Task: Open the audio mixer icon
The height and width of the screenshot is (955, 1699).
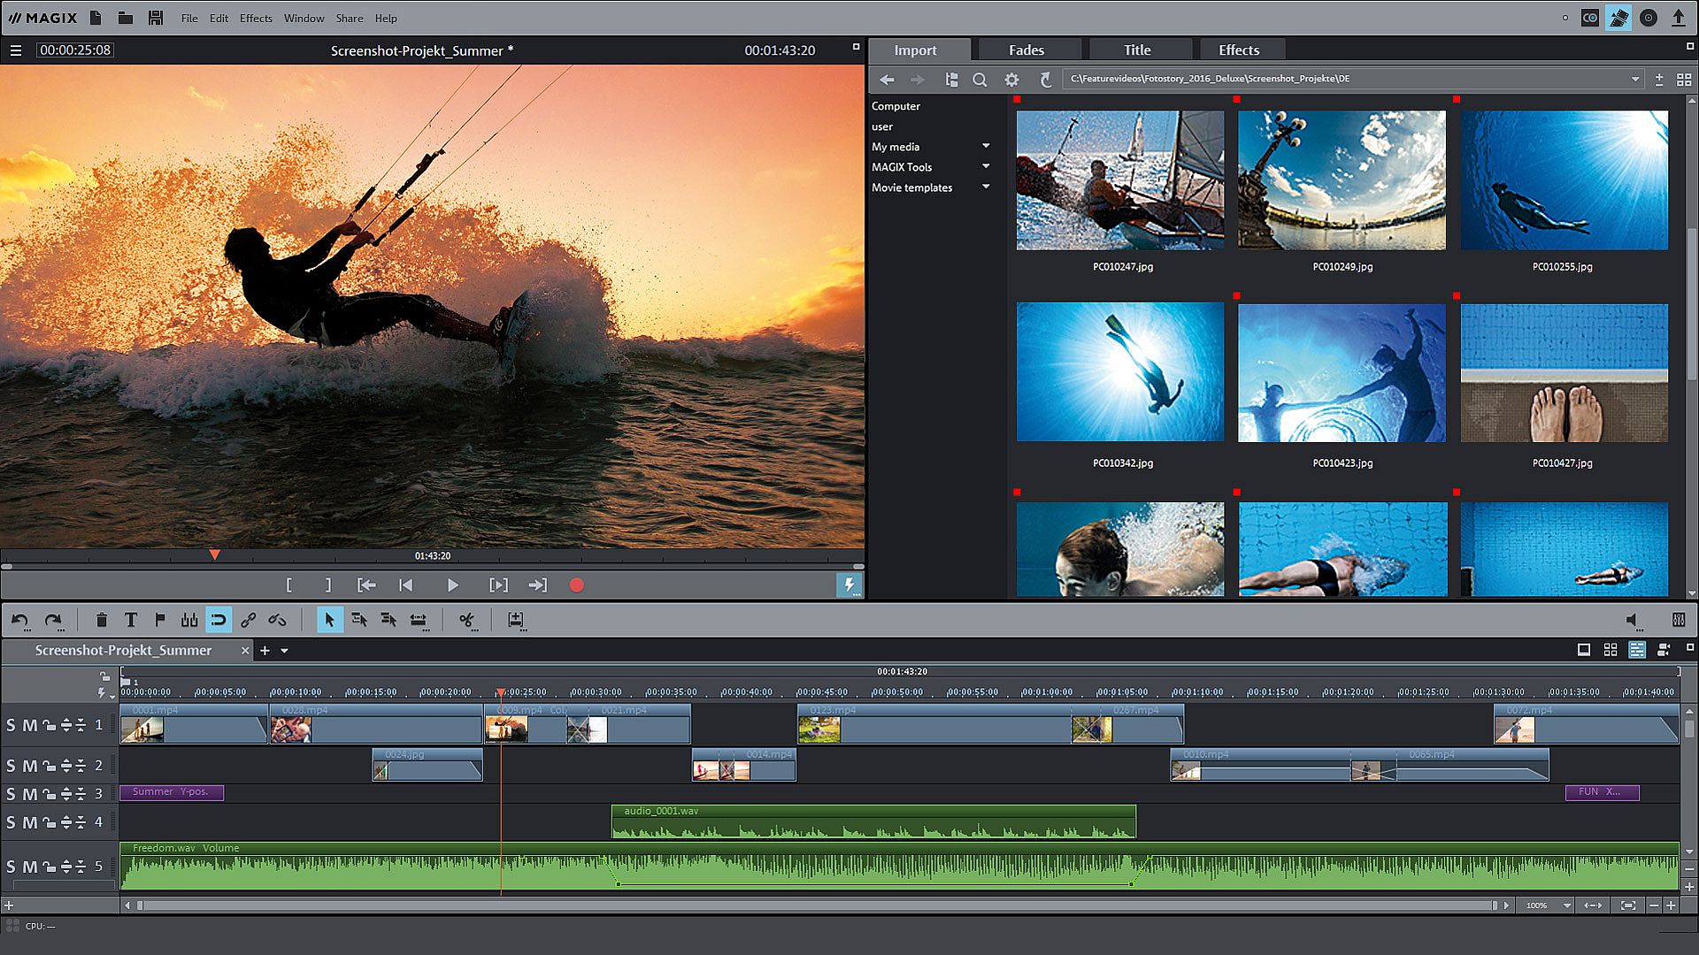Action: 1679,621
